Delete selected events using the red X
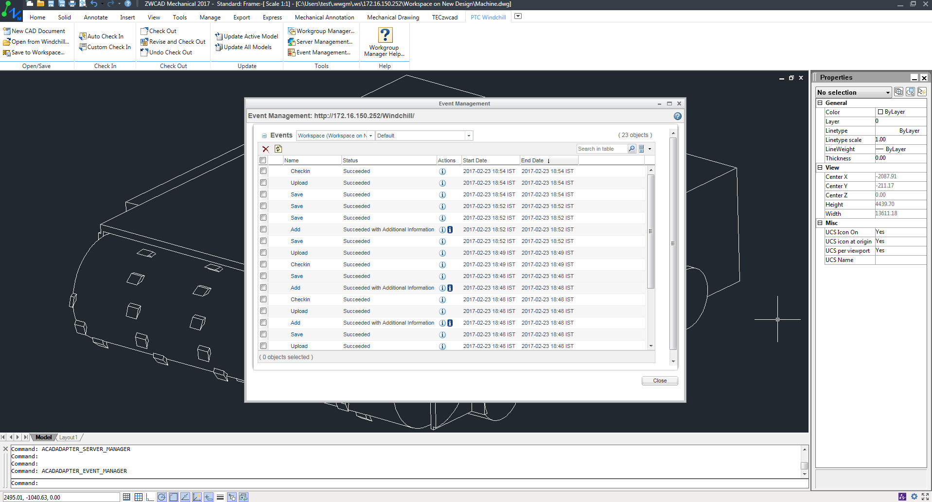The image size is (932, 502). pos(265,149)
